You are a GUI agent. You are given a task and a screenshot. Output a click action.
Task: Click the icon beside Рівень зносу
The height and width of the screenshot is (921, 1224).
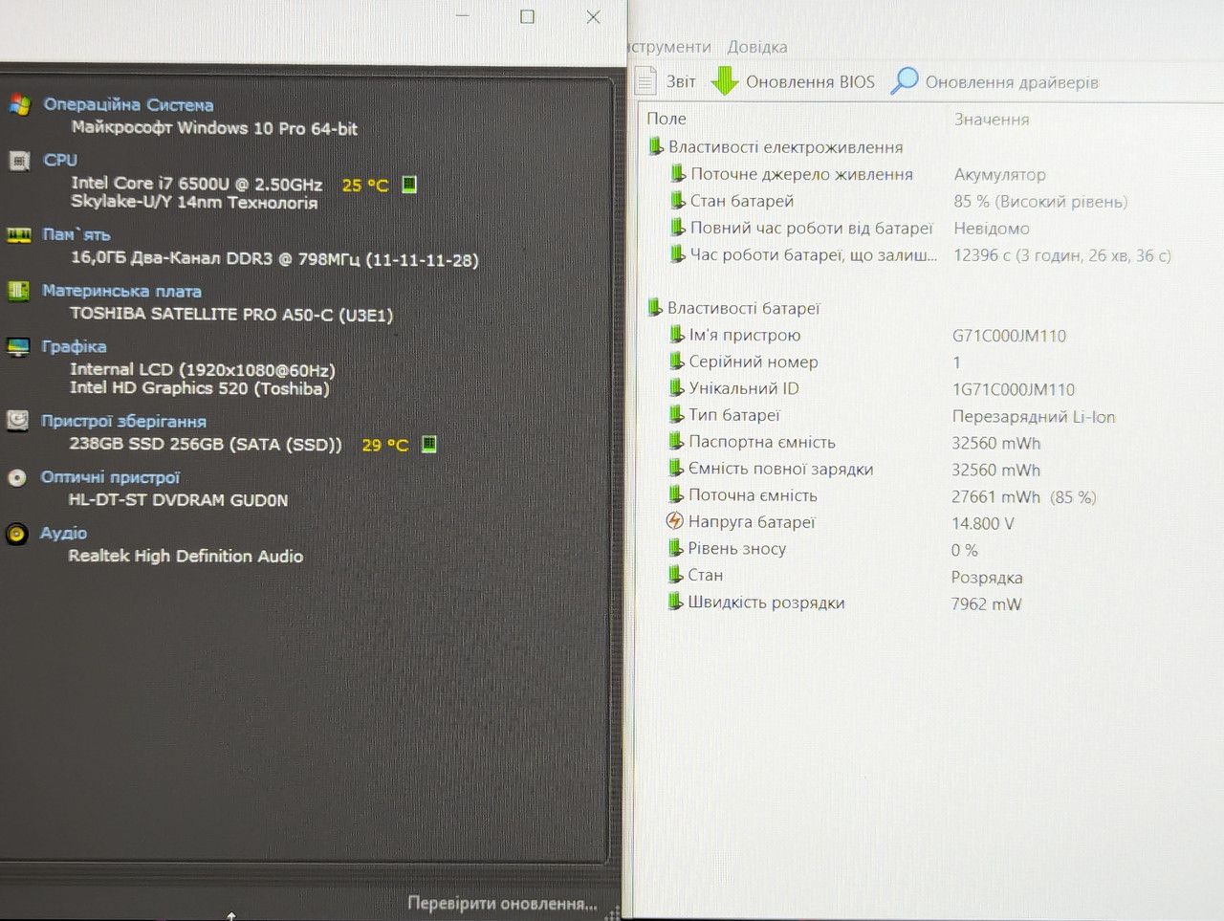(676, 548)
